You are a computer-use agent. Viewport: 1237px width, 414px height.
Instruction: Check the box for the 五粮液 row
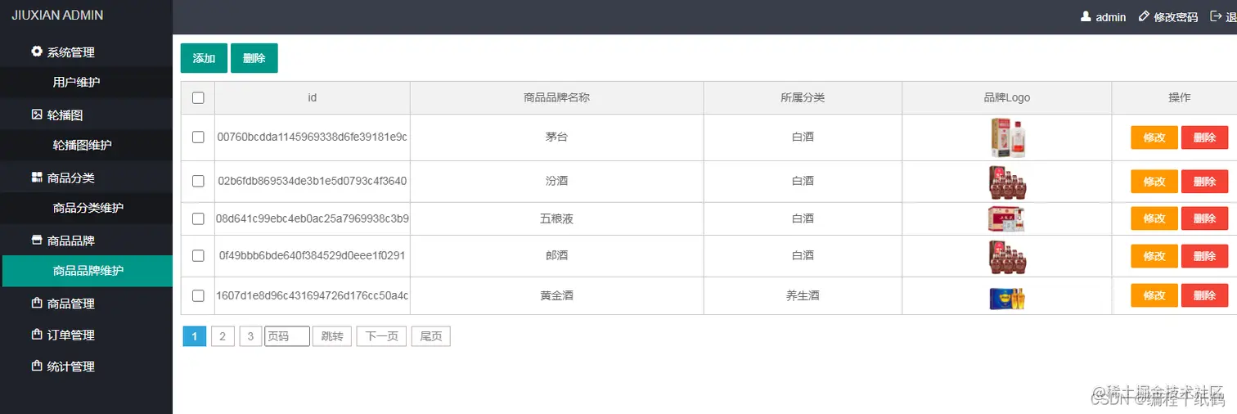click(198, 218)
